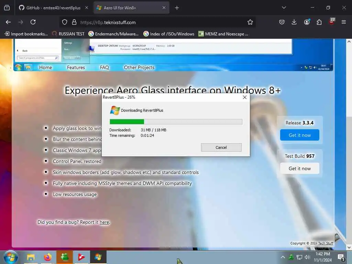Reload the current page
Screen dimensions: 352x264
pos(33,22)
